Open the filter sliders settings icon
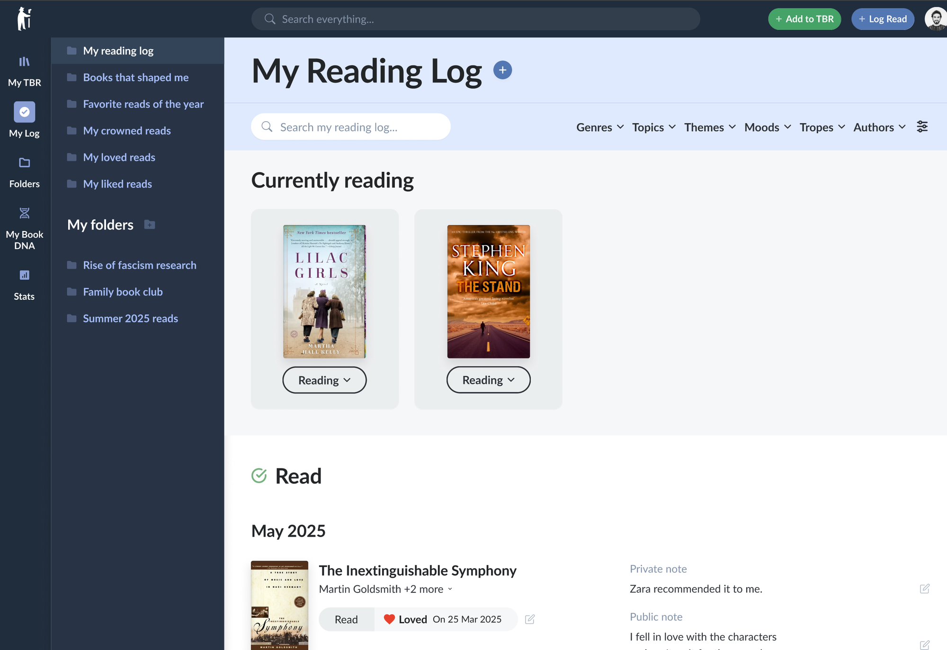The width and height of the screenshot is (947, 650). pyautogui.click(x=922, y=127)
